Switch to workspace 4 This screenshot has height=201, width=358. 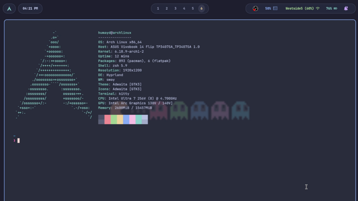(184, 9)
